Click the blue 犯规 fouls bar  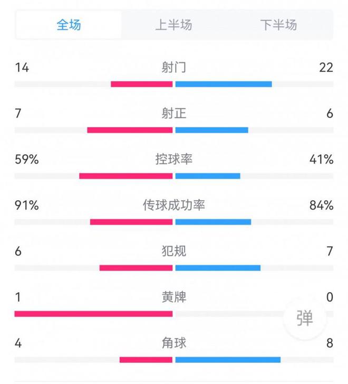pyautogui.click(x=218, y=268)
